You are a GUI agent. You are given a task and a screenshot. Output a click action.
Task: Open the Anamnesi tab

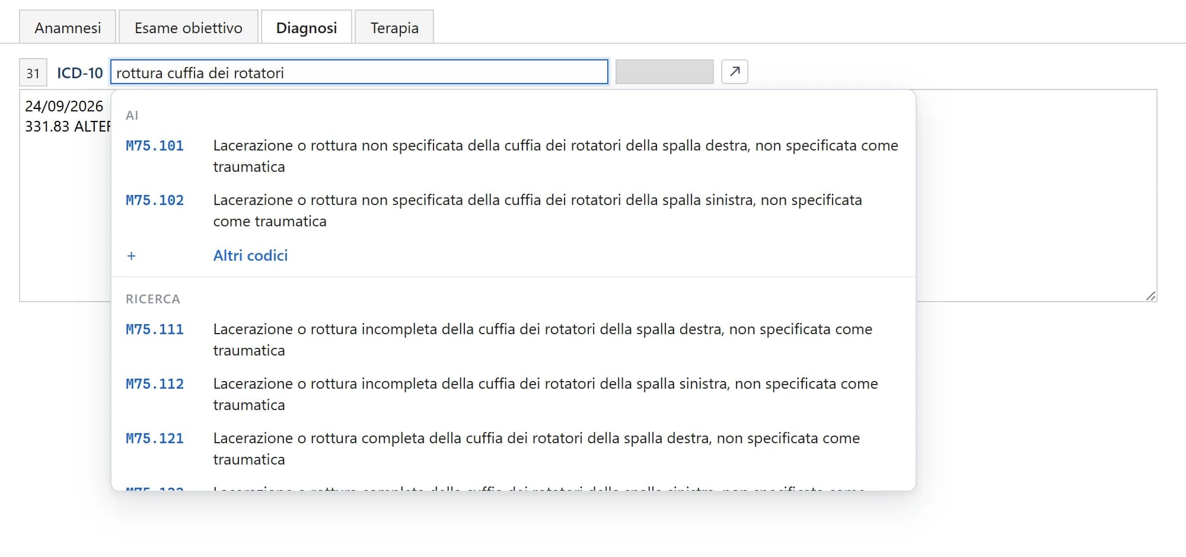68,27
